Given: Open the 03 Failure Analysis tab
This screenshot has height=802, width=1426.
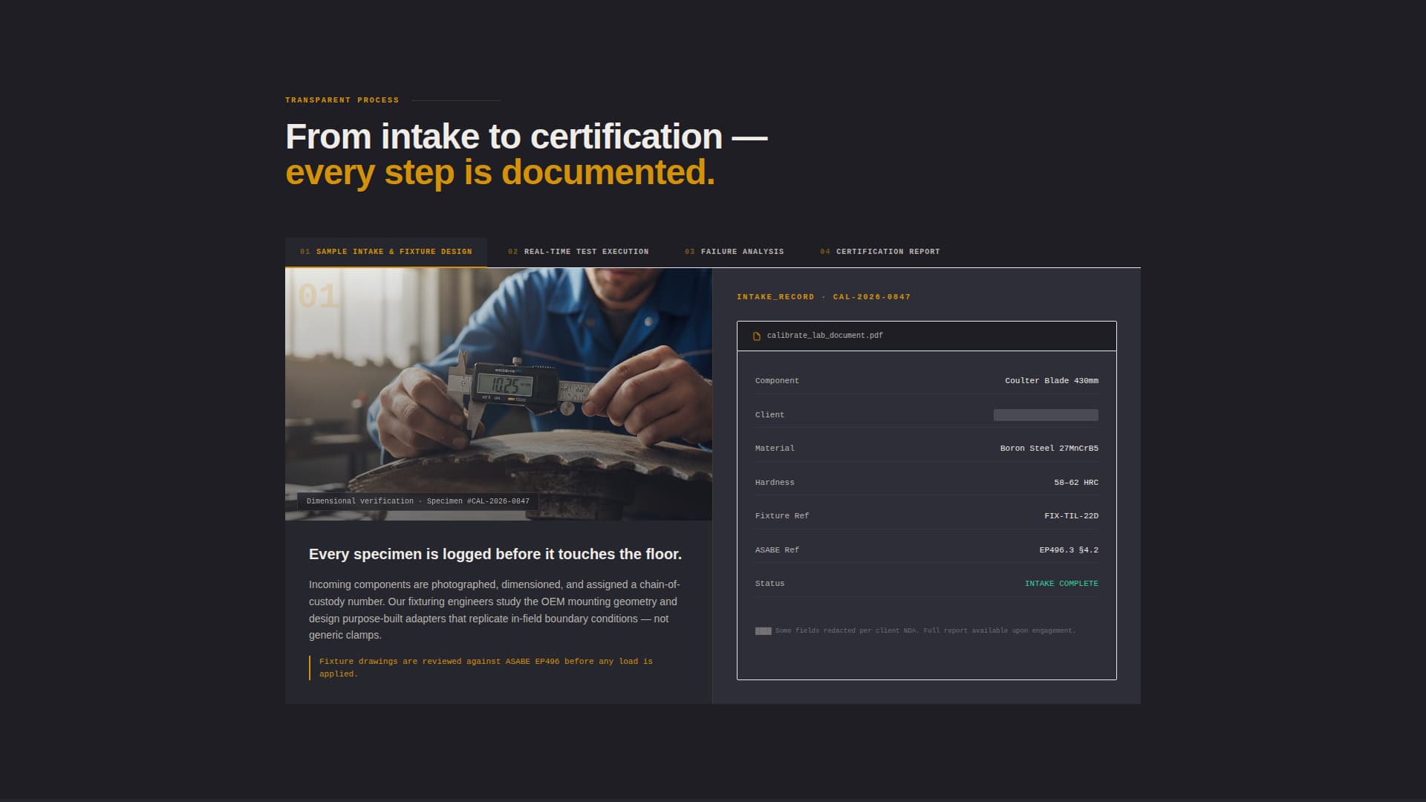Looking at the screenshot, I should click(x=734, y=251).
